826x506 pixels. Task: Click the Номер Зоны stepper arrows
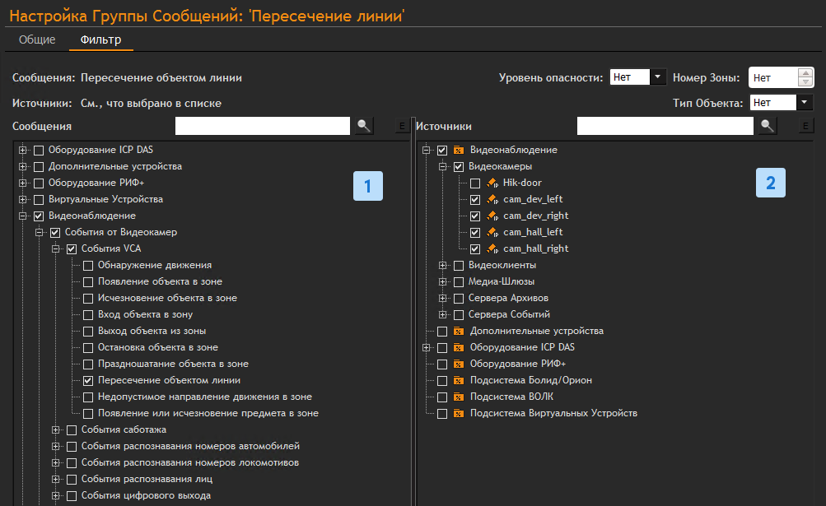pyautogui.click(x=805, y=77)
